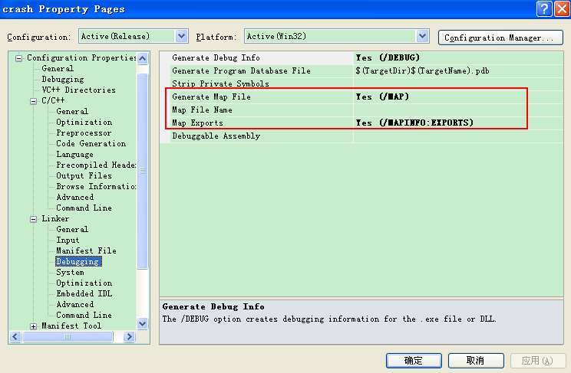Screen dimensions: 571x373
Task: Select Language tree item
Action: [74, 155]
